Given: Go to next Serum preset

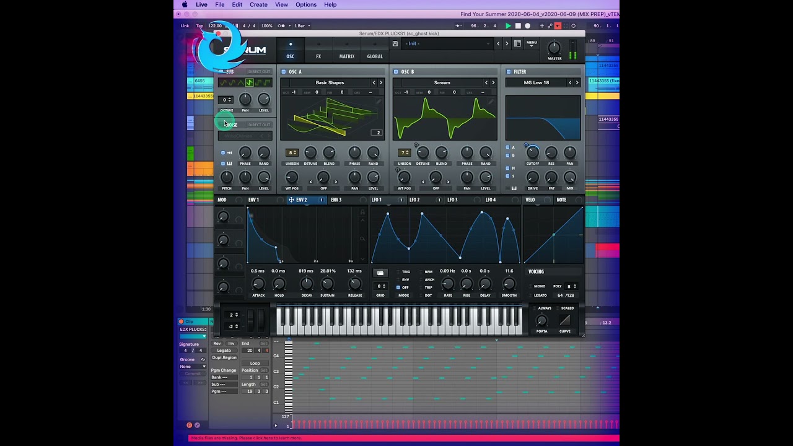Looking at the screenshot, I should (507, 43).
